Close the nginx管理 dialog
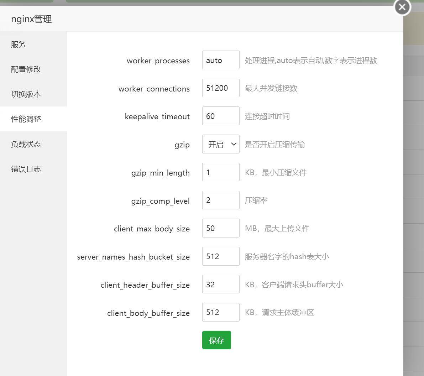This screenshot has width=424, height=376. point(402,7)
